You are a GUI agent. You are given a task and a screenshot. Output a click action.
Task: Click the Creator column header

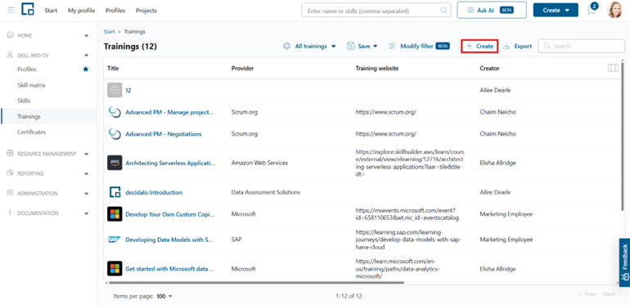[490, 68]
